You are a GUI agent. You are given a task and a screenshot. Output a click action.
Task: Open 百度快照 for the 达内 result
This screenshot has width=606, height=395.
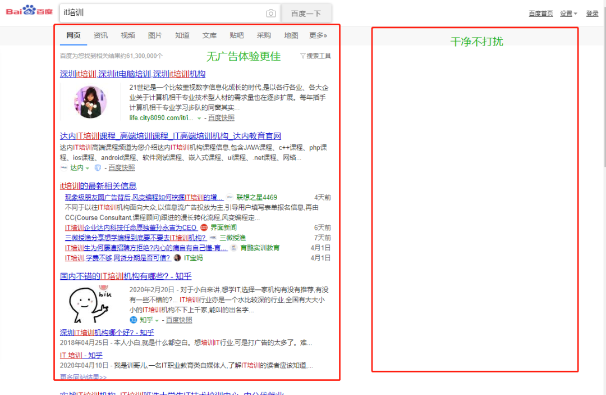(x=121, y=167)
